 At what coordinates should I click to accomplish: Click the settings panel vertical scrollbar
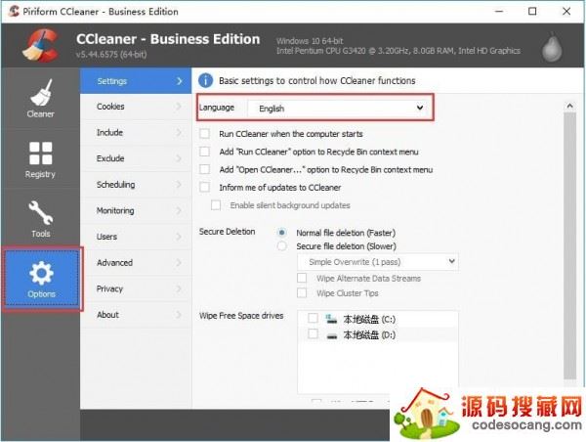click(568, 244)
